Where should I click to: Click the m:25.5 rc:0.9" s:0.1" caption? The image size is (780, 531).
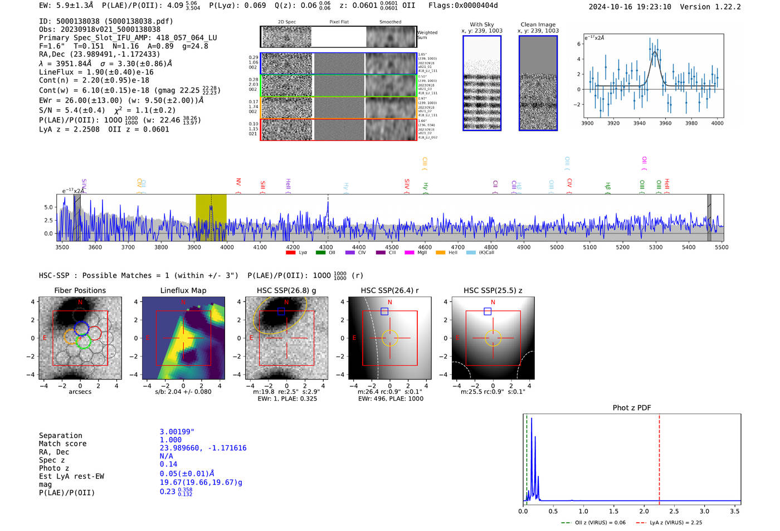click(493, 392)
